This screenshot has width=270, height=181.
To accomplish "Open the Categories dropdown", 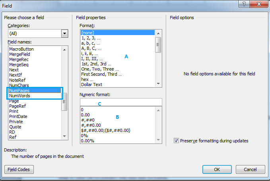I will coord(64,34).
